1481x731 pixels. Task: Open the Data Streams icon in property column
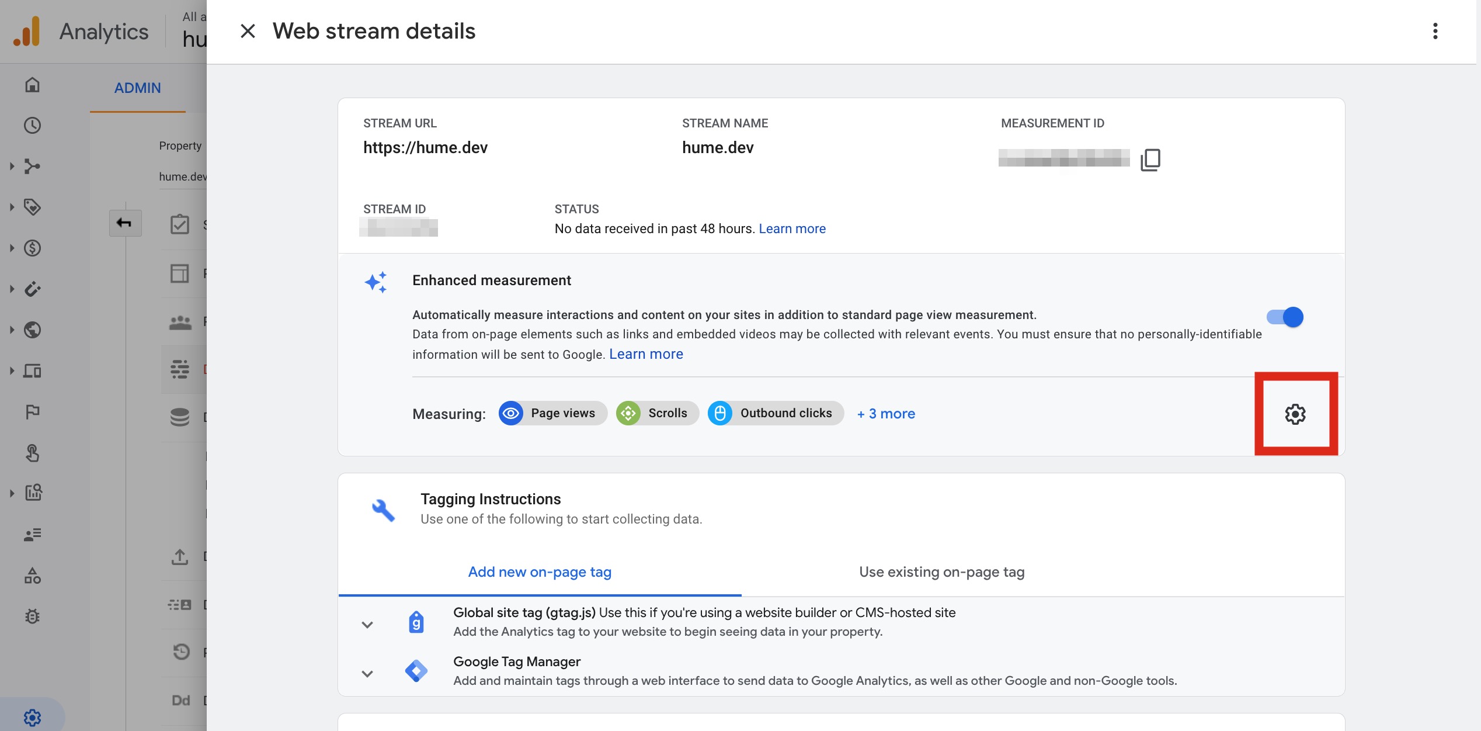[x=179, y=369]
